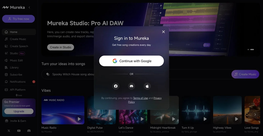Play the Music Radio vibe
Image resolution: width=263 pixels, height=136 pixels.
[79, 119]
